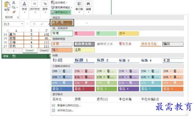This screenshot has width=195, height=117.
Task: Apply the 20% blue accent 1 style
Action: coord(62,71)
